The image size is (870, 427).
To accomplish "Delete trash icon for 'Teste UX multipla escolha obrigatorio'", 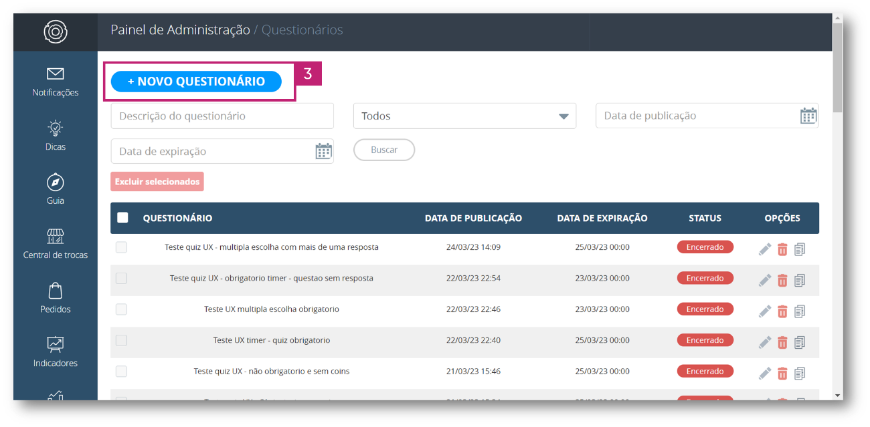I will 782,311.
